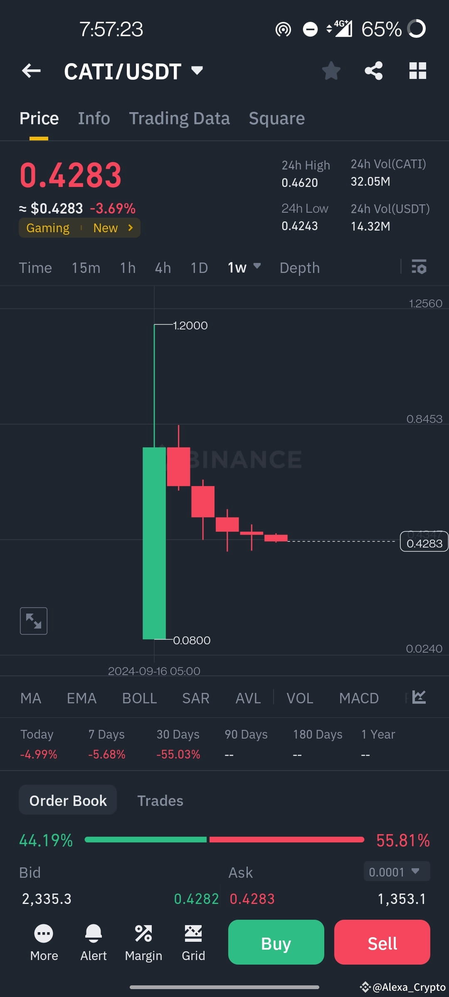Open the chart settings icon beside Depth
The width and height of the screenshot is (449, 997).
point(419,268)
